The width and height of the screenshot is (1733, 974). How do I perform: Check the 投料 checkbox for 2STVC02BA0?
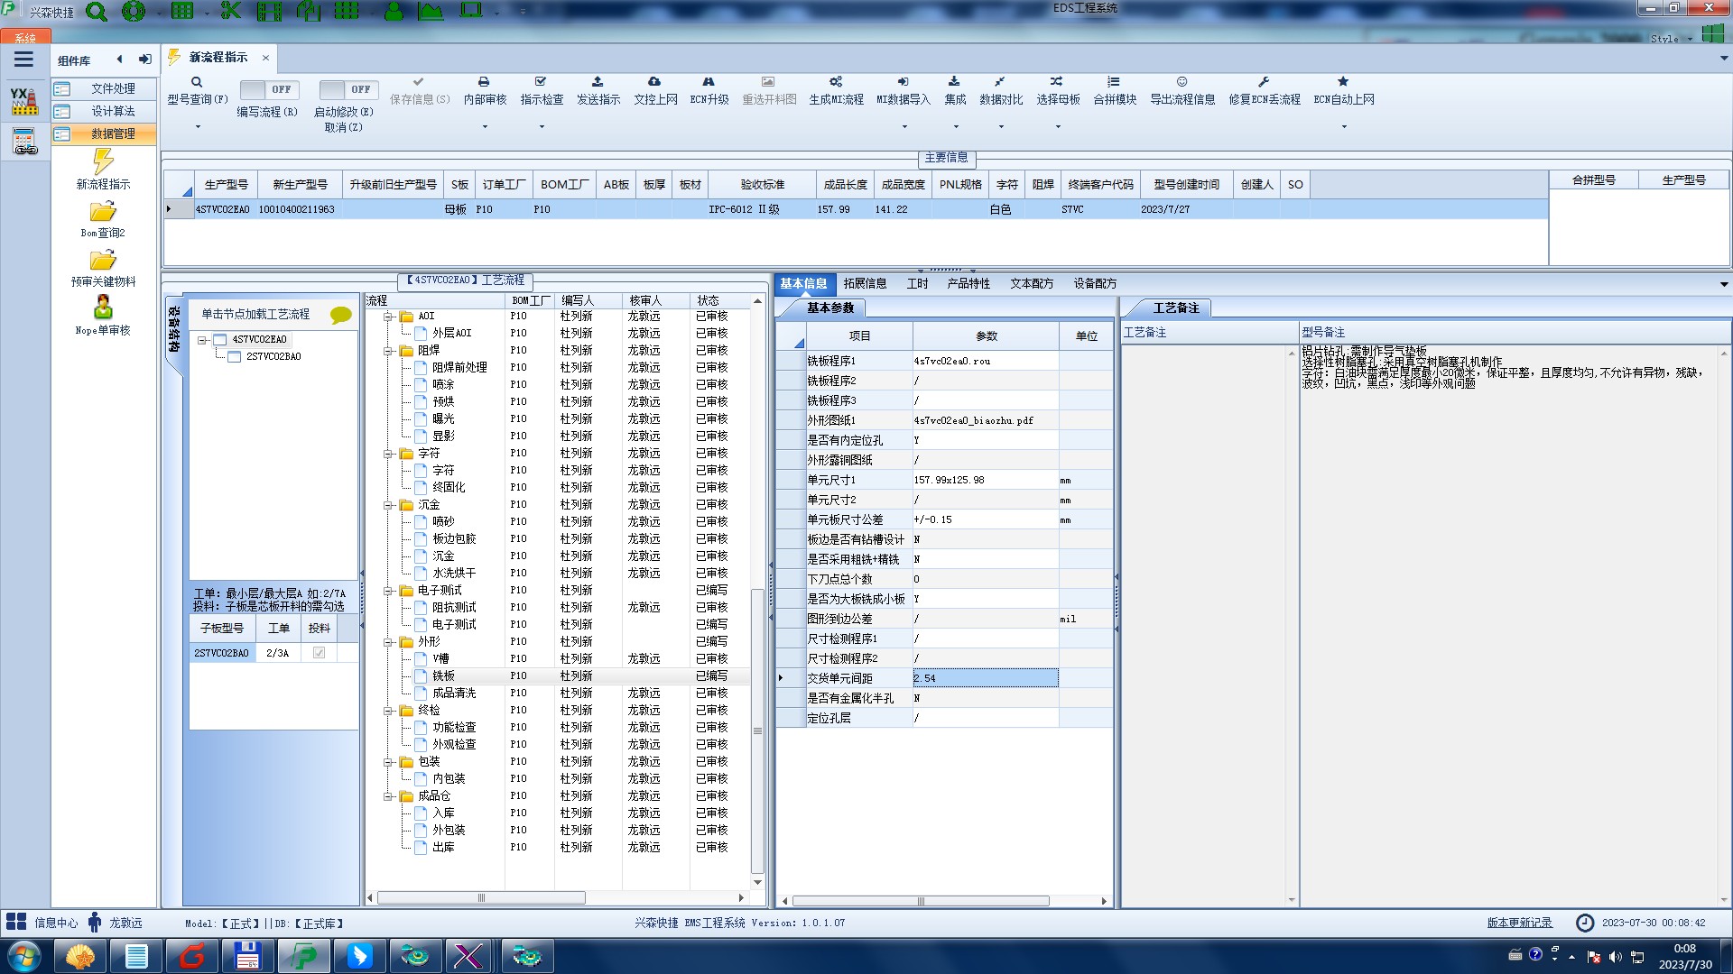319,653
